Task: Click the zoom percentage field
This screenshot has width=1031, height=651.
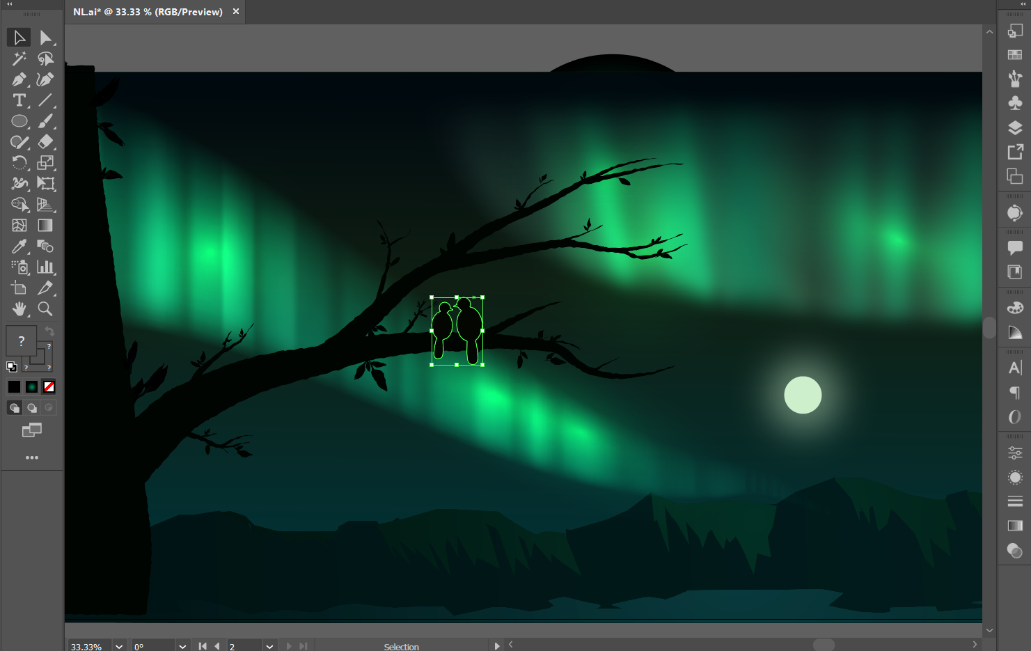Action: tap(90, 646)
